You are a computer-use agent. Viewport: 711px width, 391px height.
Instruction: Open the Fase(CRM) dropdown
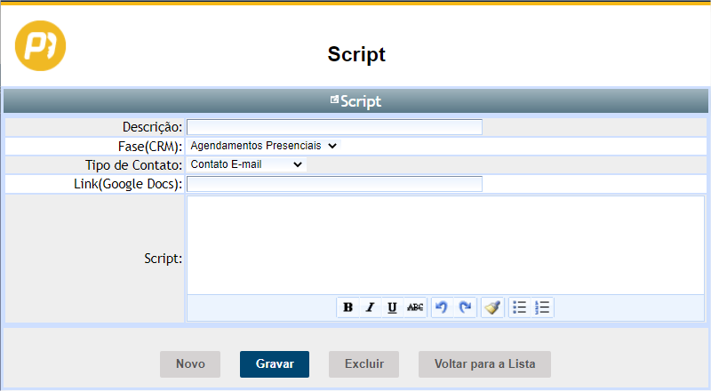263,145
